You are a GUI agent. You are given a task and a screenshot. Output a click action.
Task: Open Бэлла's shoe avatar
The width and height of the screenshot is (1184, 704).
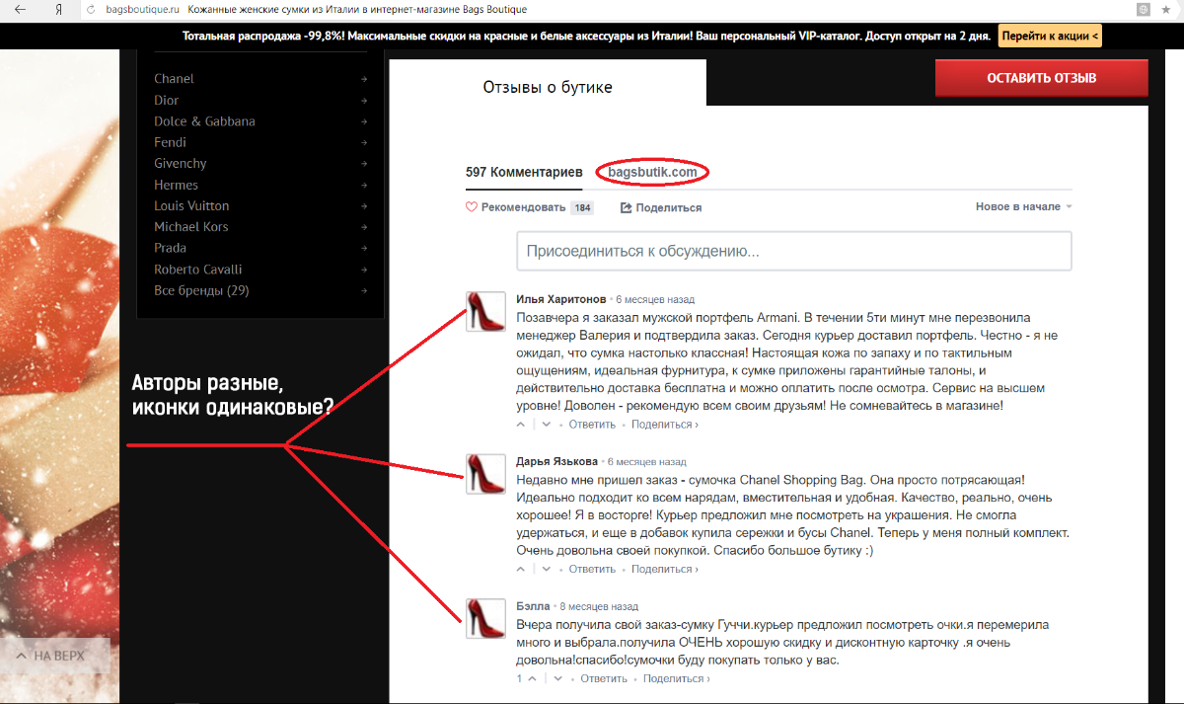[x=485, y=619]
